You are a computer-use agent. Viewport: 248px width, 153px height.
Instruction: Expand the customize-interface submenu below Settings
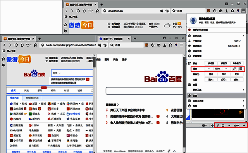point(244,101)
